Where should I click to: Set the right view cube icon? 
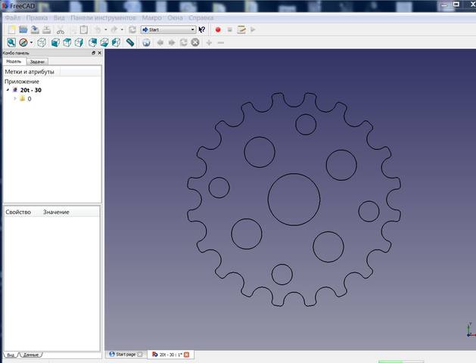pyautogui.click(x=79, y=42)
